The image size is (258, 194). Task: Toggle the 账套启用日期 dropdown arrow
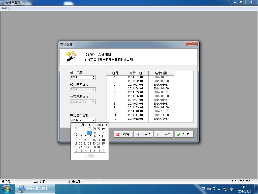tap(93, 120)
